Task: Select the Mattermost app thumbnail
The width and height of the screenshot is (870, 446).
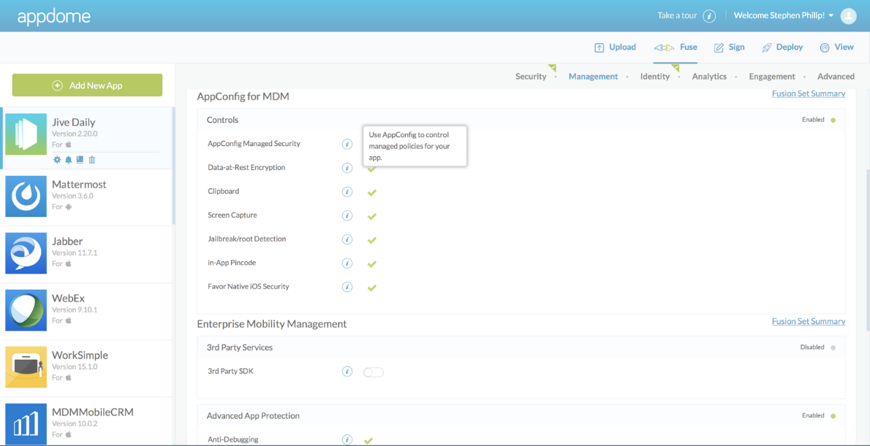Action: pos(26,196)
